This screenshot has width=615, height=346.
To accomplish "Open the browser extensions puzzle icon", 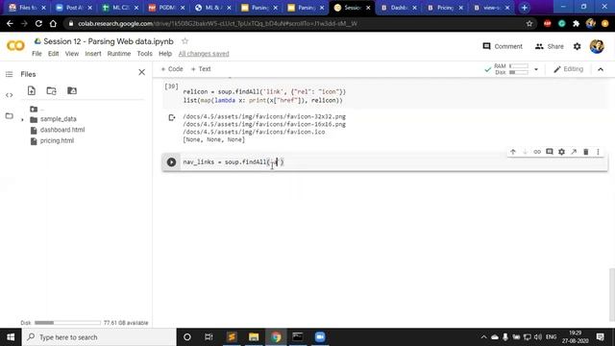I will tap(576, 23).
